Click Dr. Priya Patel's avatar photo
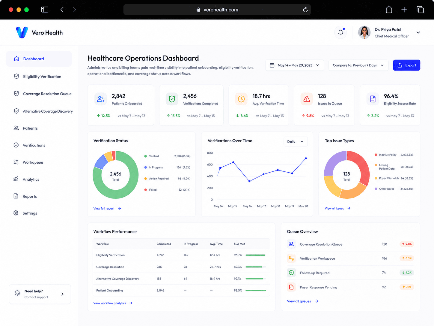This screenshot has width=434, height=326. pyautogui.click(x=364, y=32)
